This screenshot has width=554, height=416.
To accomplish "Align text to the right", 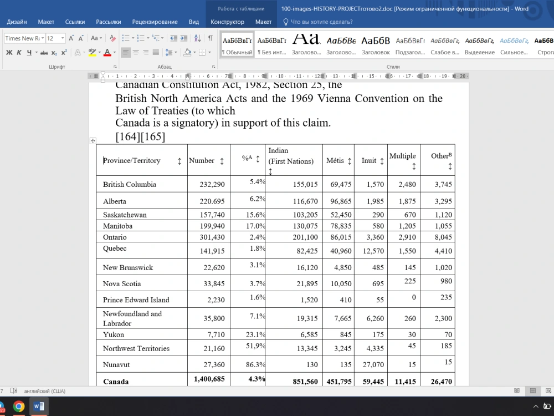I will (x=146, y=53).
